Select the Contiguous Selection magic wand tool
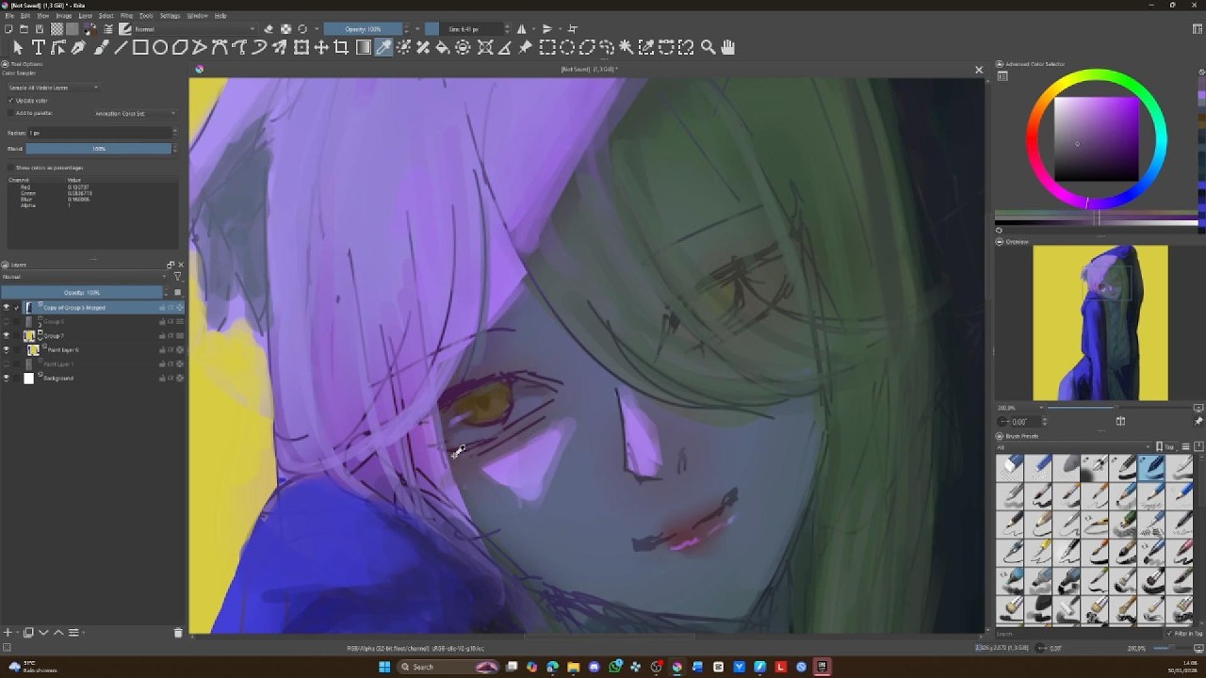 (x=627, y=47)
